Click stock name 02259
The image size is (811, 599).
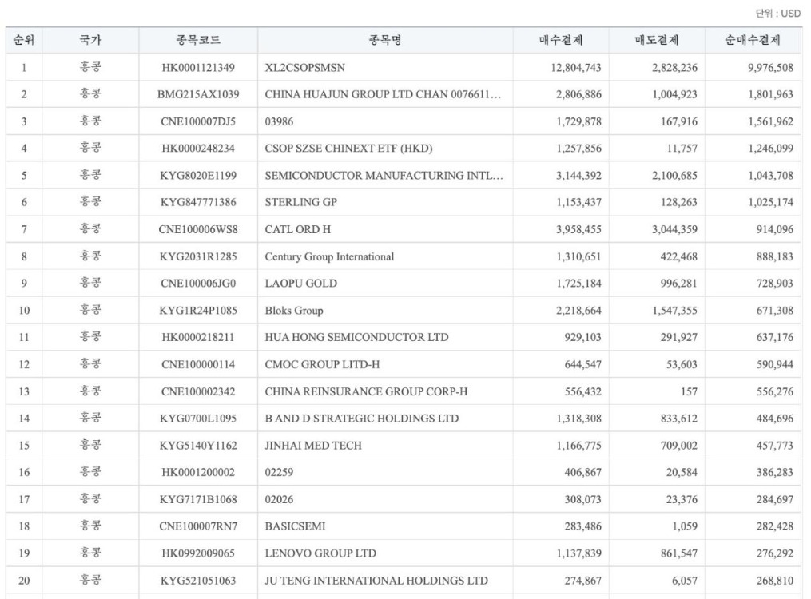pos(279,472)
